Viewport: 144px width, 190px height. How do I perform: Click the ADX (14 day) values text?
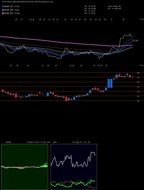[x=81, y=142]
